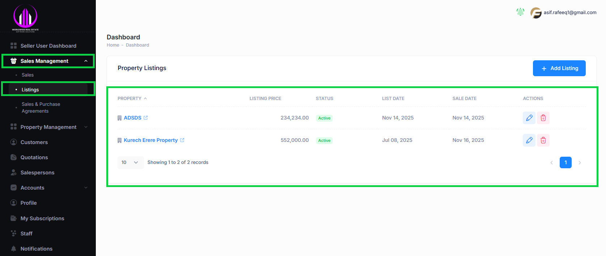Click the notification bell icon
Screen dimensions: 606x256
[520, 12]
